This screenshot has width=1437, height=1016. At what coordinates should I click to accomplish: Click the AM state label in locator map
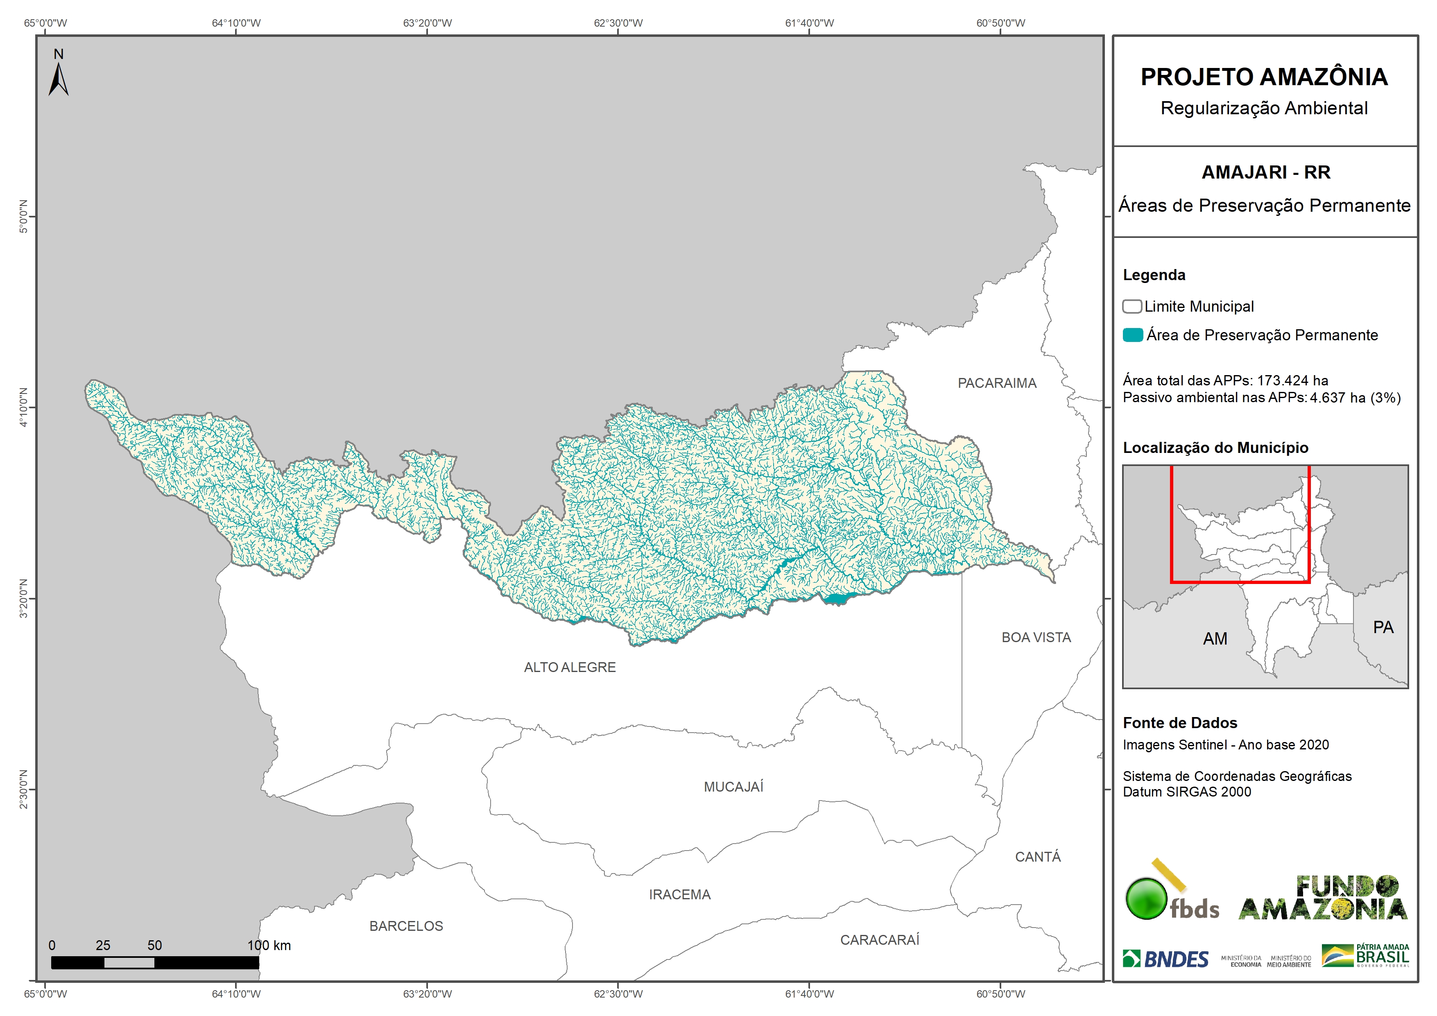pyautogui.click(x=1215, y=638)
